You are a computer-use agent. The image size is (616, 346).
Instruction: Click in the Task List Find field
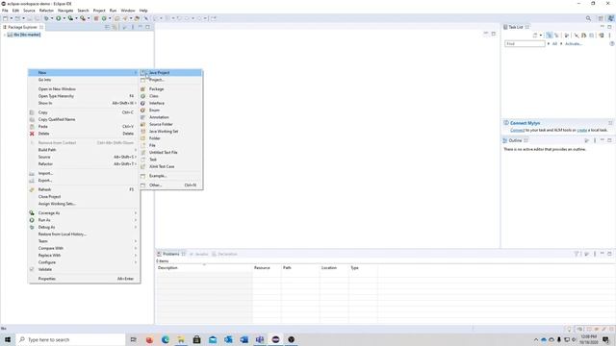click(x=525, y=44)
